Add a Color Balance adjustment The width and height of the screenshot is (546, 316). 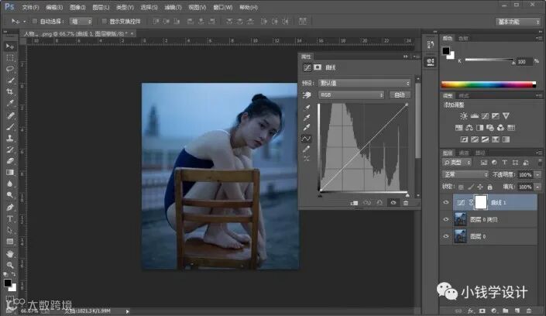coord(469,128)
